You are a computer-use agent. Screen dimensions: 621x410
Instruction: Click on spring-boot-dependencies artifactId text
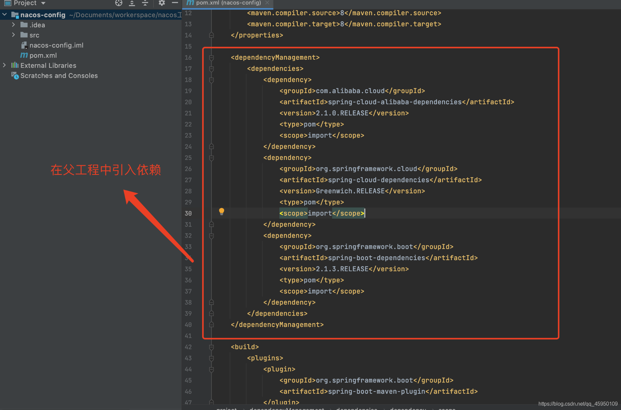[x=376, y=258]
